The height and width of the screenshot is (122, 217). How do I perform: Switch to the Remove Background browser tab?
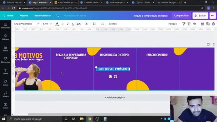pos(169,2)
